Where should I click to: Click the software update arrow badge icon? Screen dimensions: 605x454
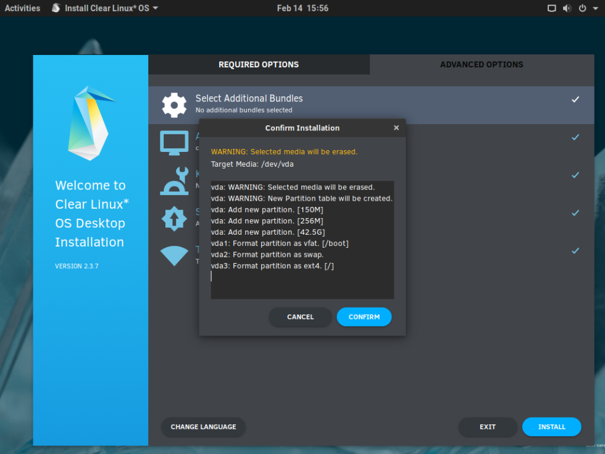click(174, 219)
